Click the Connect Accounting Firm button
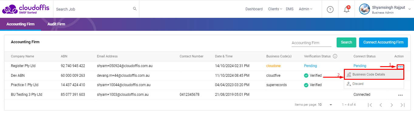 click(383, 42)
